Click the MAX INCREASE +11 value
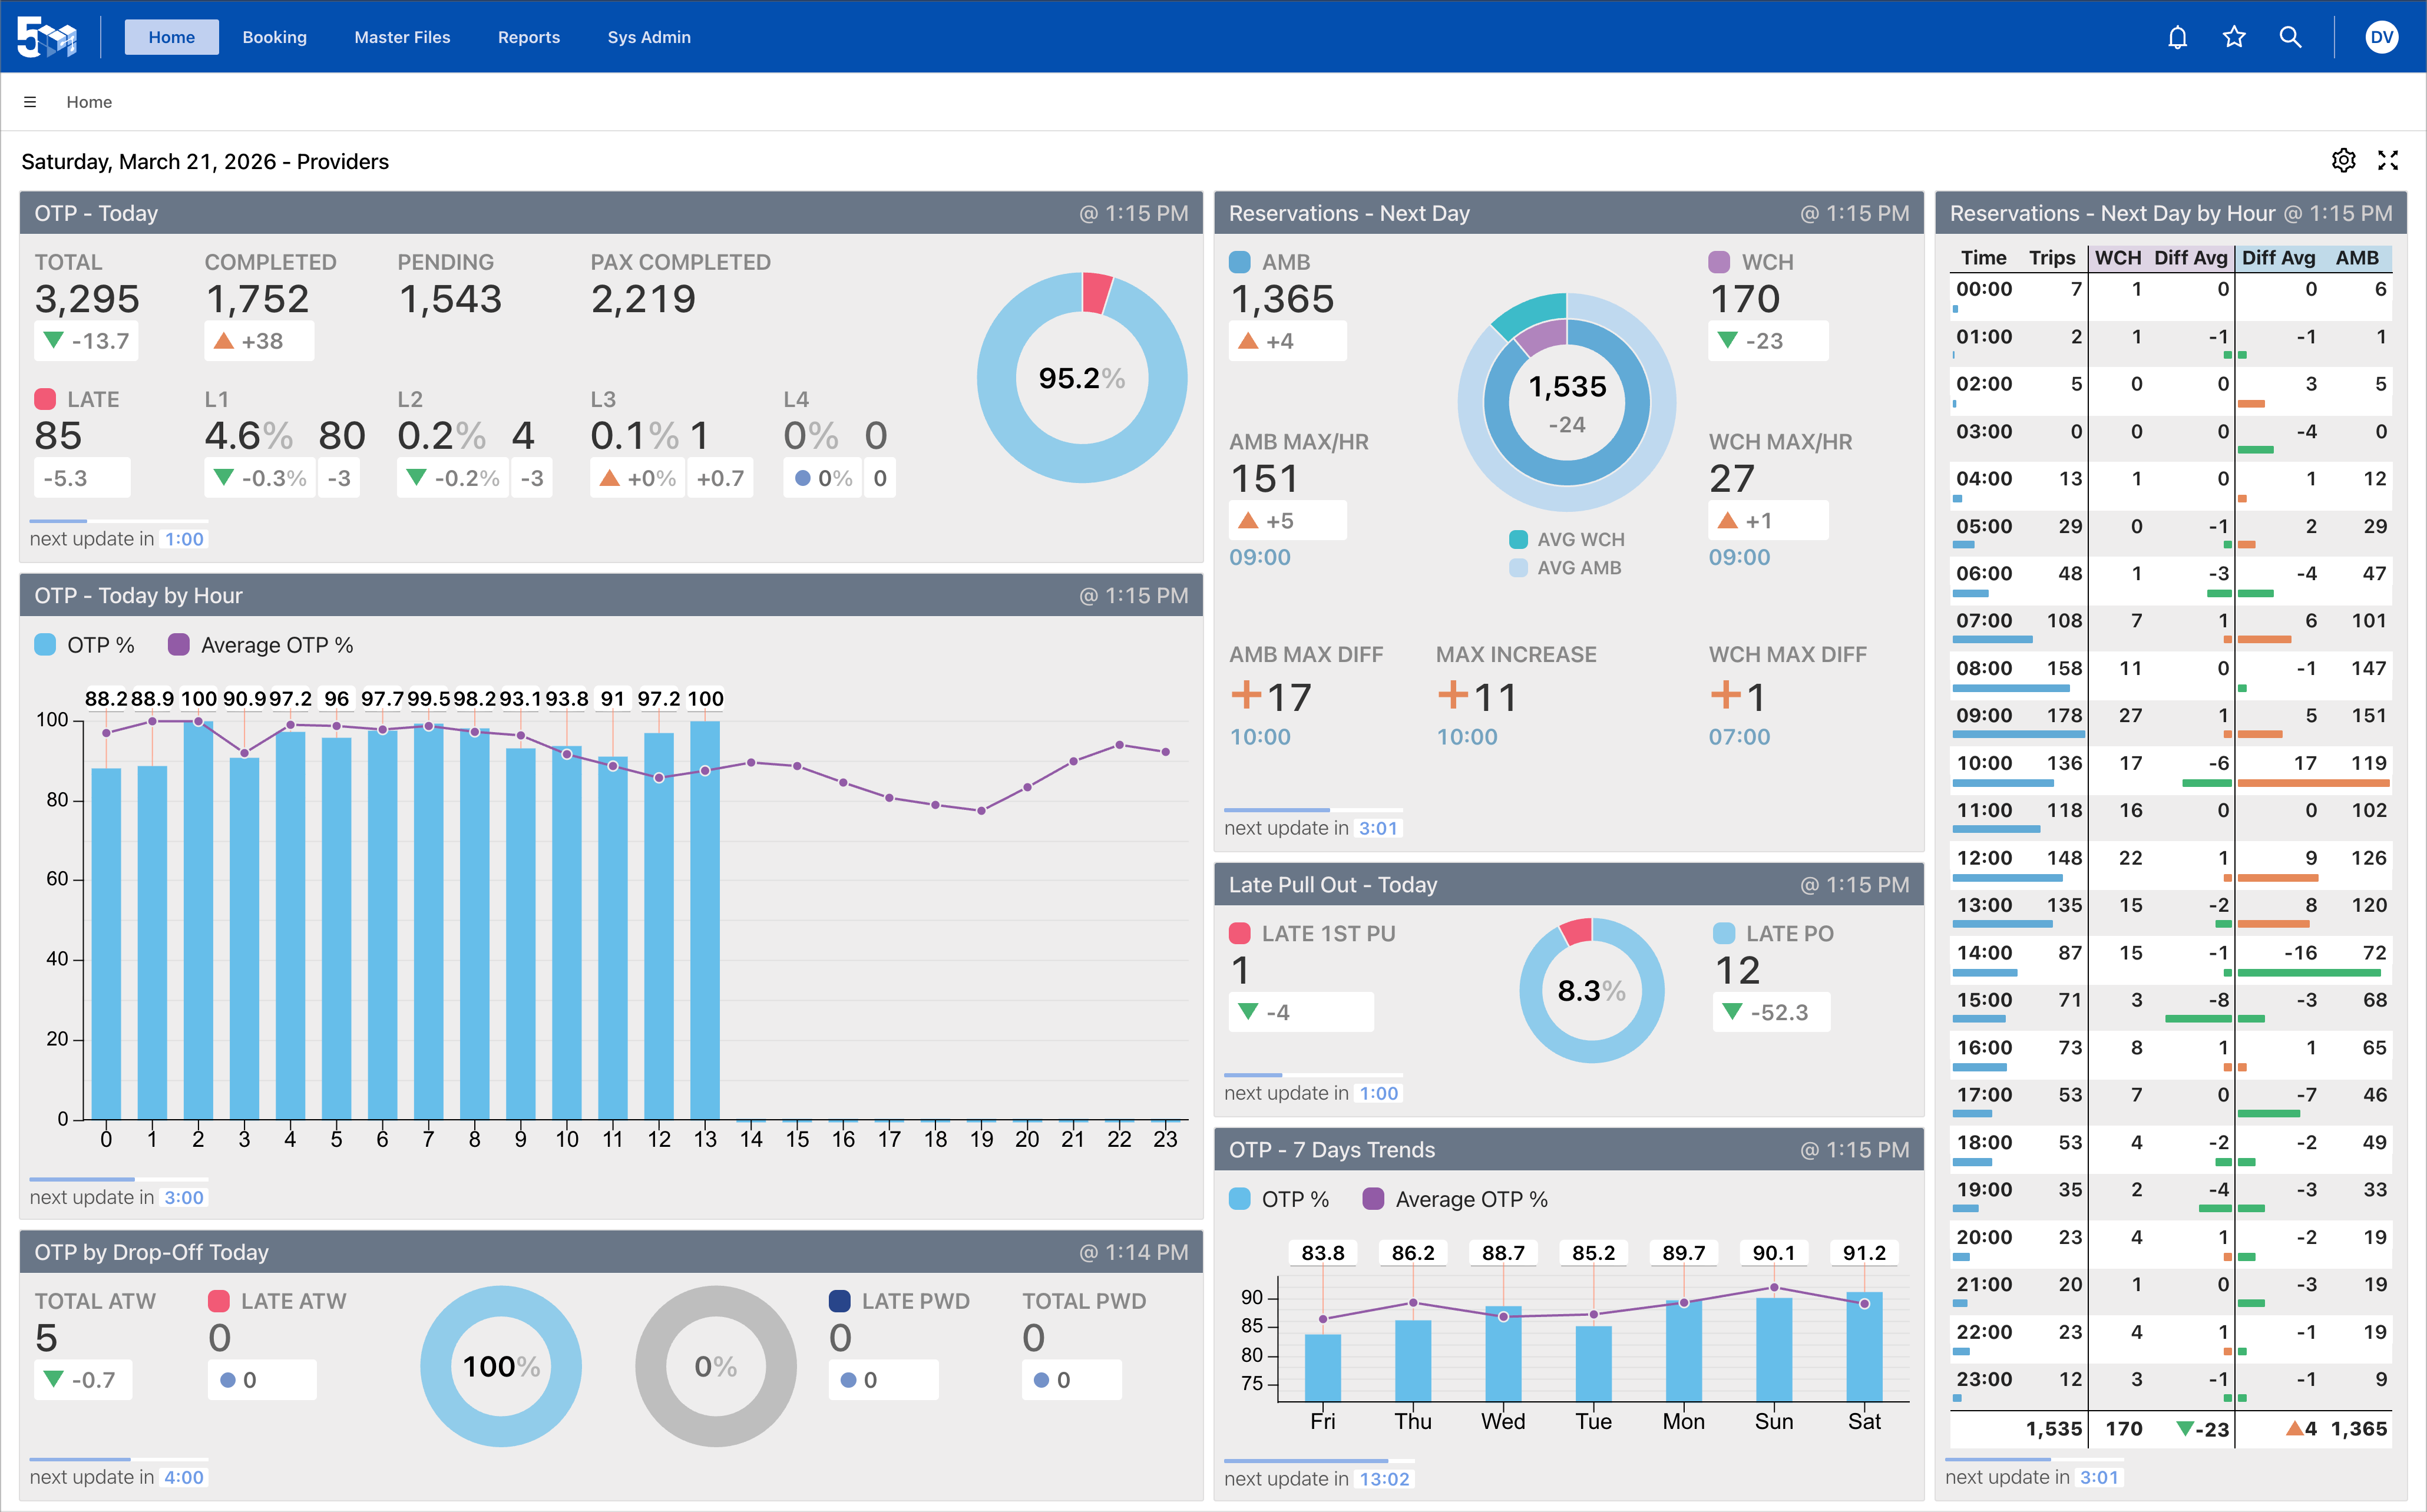This screenshot has height=1512, width=2427. tap(1478, 697)
